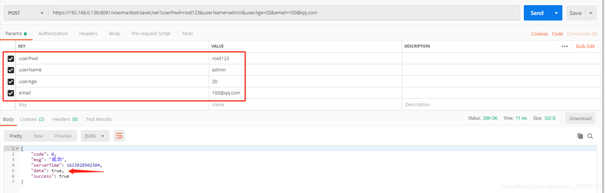
Task: Open the JSON format dropdown
Action: pos(95,136)
